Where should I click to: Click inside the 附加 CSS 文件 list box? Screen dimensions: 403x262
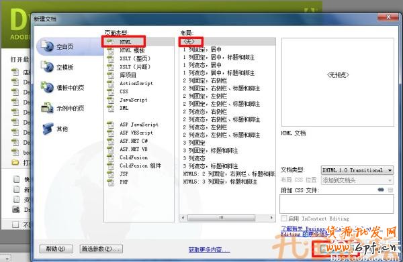coord(337,204)
